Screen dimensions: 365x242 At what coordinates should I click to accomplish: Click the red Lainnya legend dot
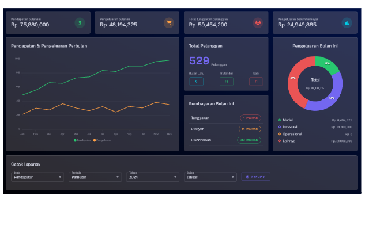point(280,140)
